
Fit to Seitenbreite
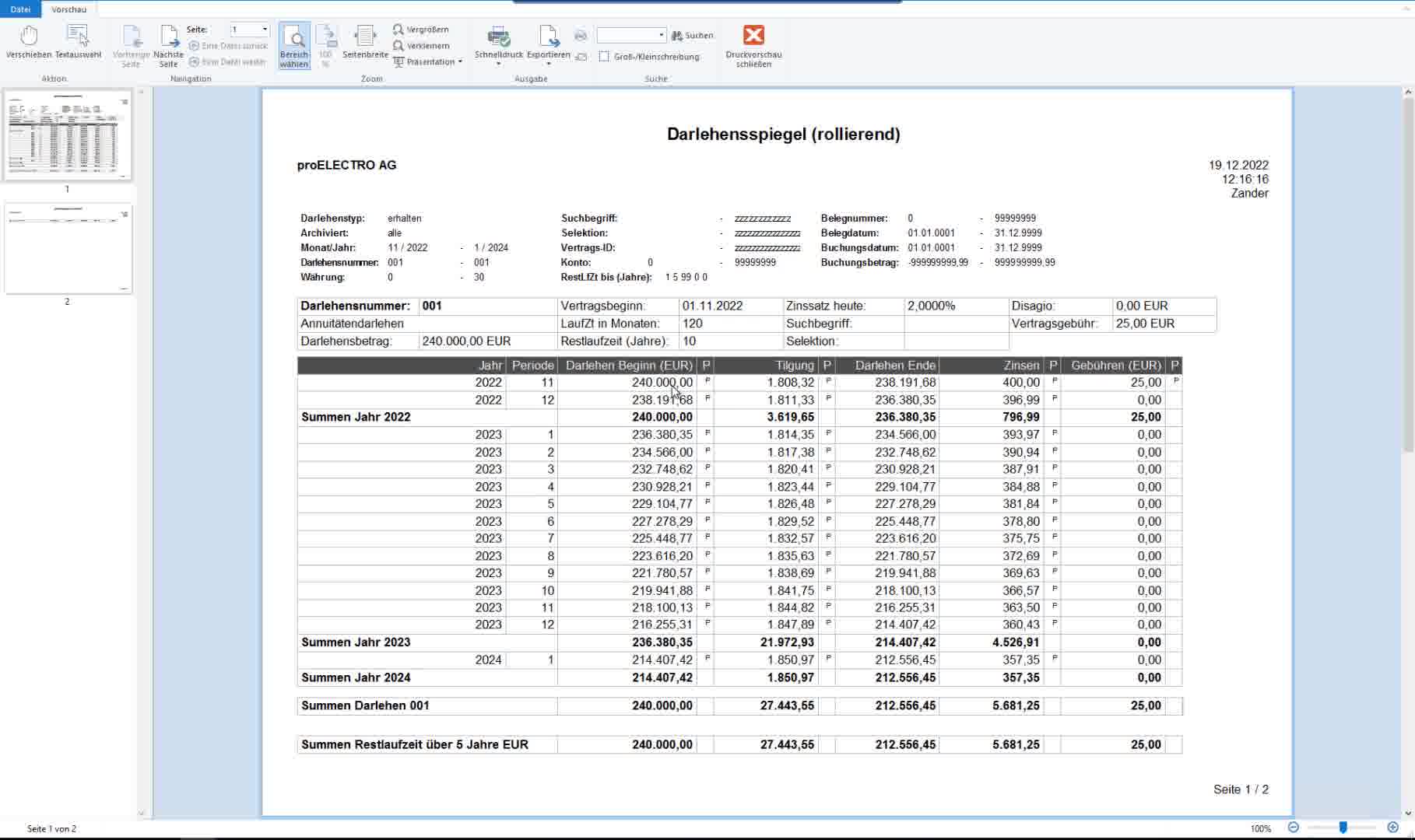coord(365,42)
